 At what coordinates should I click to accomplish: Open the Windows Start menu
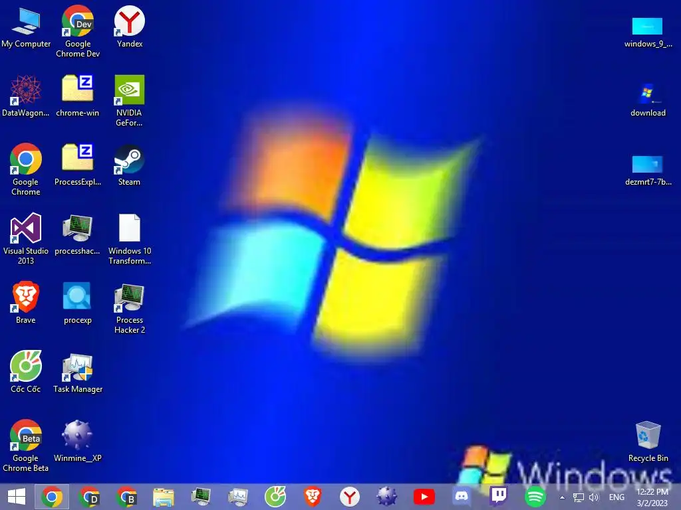tap(17, 497)
